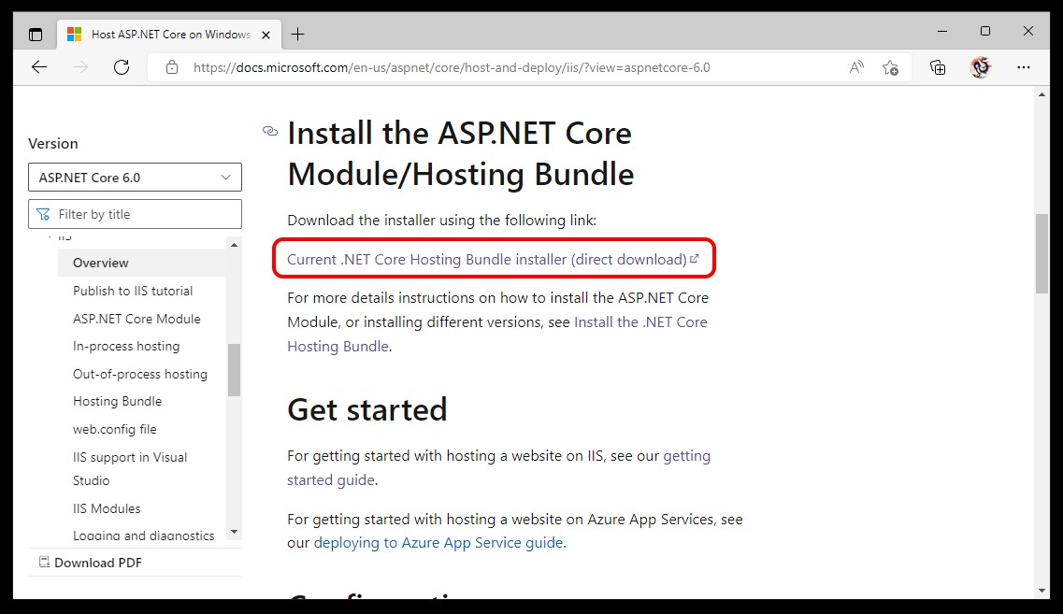Open a new tab with the plus button

click(297, 35)
